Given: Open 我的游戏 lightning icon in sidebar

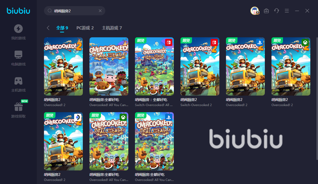Looking at the screenshot, I should tap(18, 29).
